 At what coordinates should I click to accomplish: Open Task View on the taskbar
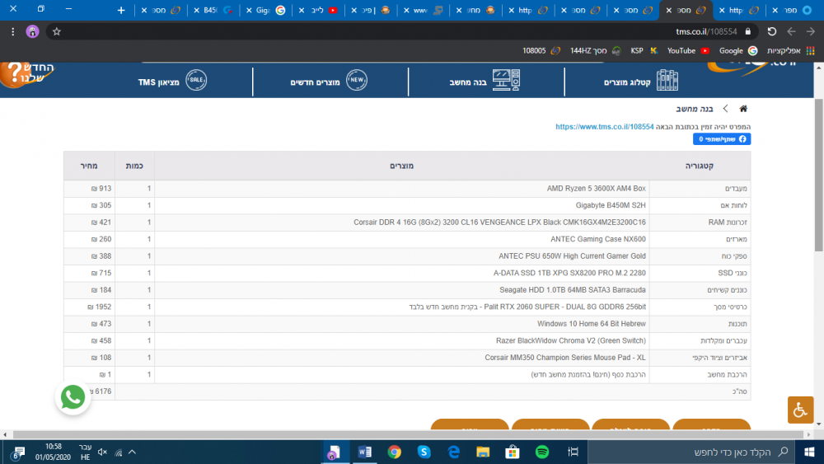pos(573,452)
